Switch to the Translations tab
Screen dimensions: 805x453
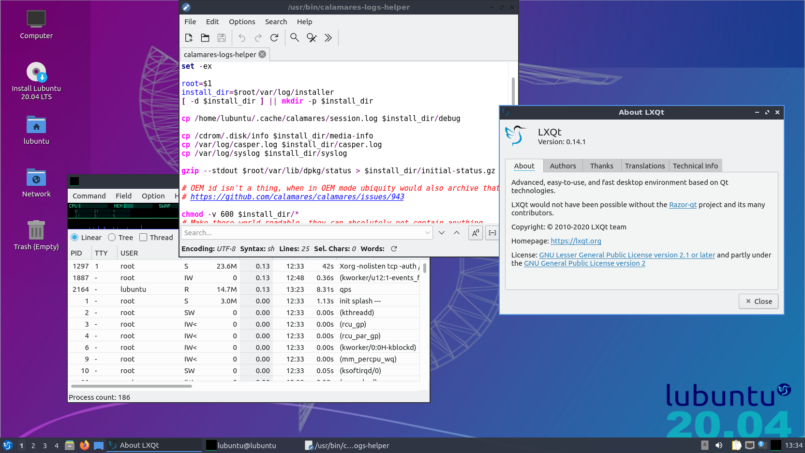645,166
